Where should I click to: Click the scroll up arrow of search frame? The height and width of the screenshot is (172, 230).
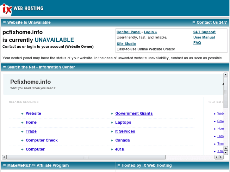point(226,75)
